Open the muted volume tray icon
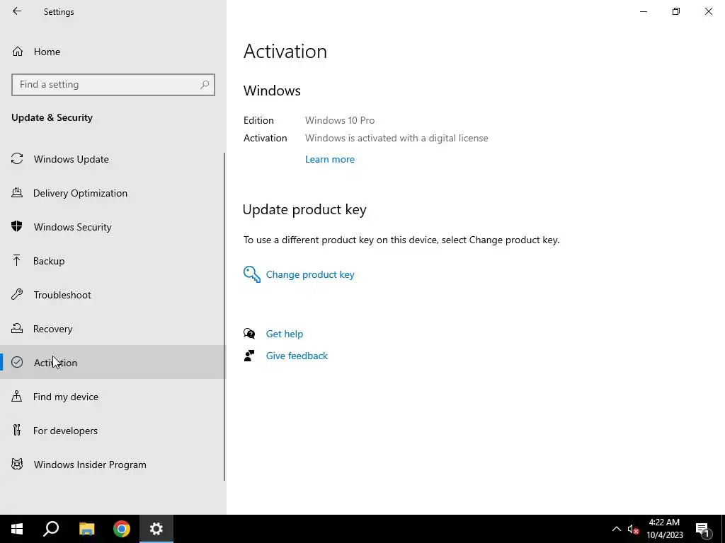Screen dimensions: 725x543 point(634,529)
